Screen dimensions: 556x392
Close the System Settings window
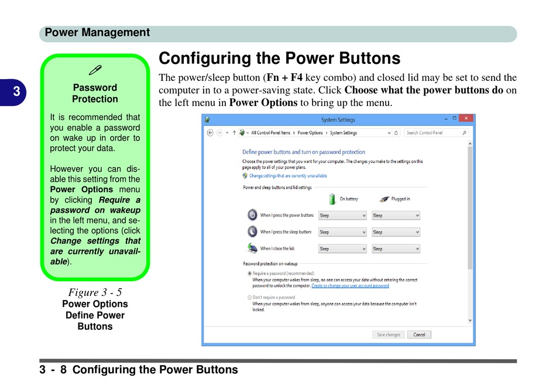pyautogui.click(x=466, y=118)
